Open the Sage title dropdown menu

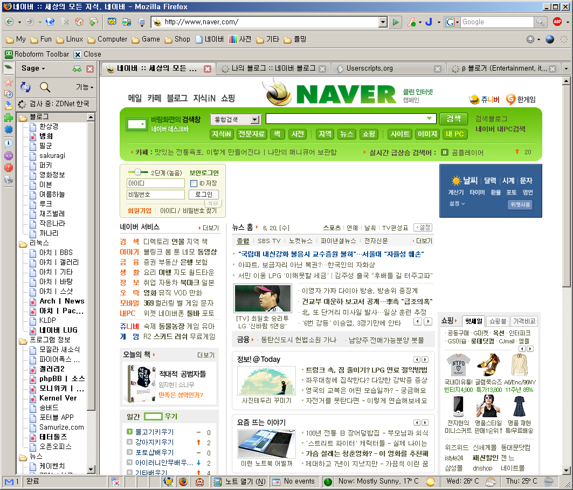coord(33,68)
